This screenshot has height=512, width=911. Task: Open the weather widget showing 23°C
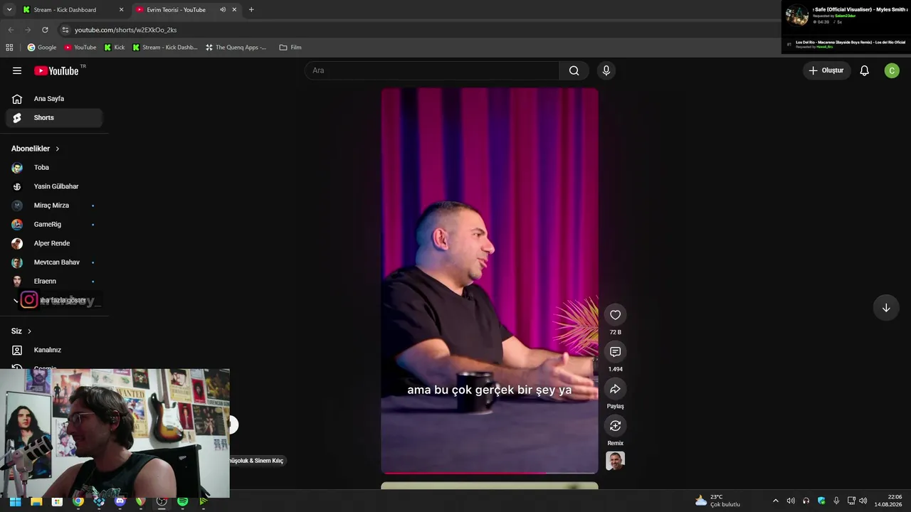[718, 501]
